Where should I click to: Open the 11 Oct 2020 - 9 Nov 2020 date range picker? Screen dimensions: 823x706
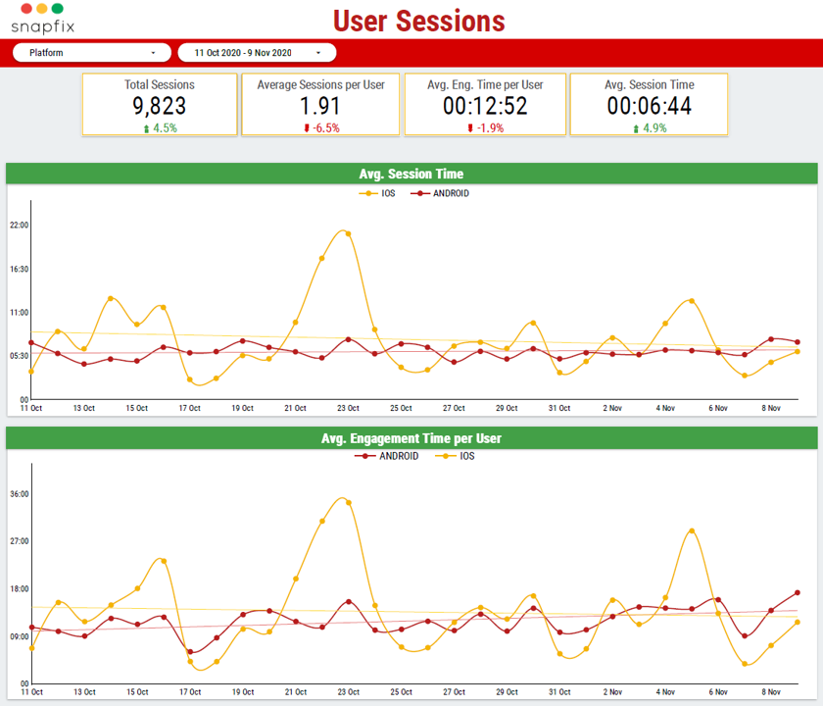257,53
